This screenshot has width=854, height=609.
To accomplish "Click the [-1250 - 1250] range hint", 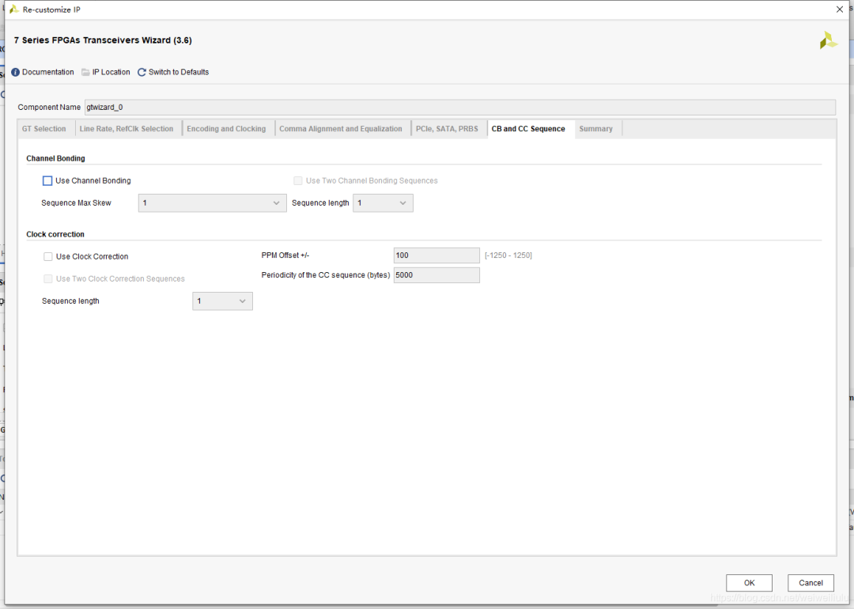I will coord(508,255).
